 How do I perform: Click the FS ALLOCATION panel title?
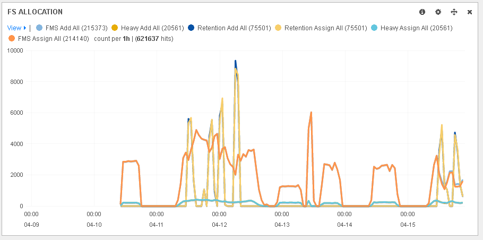point(35,12)
